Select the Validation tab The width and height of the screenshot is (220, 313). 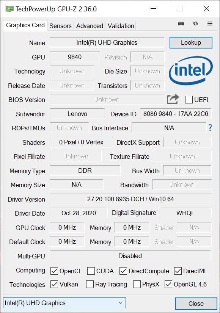120,26
